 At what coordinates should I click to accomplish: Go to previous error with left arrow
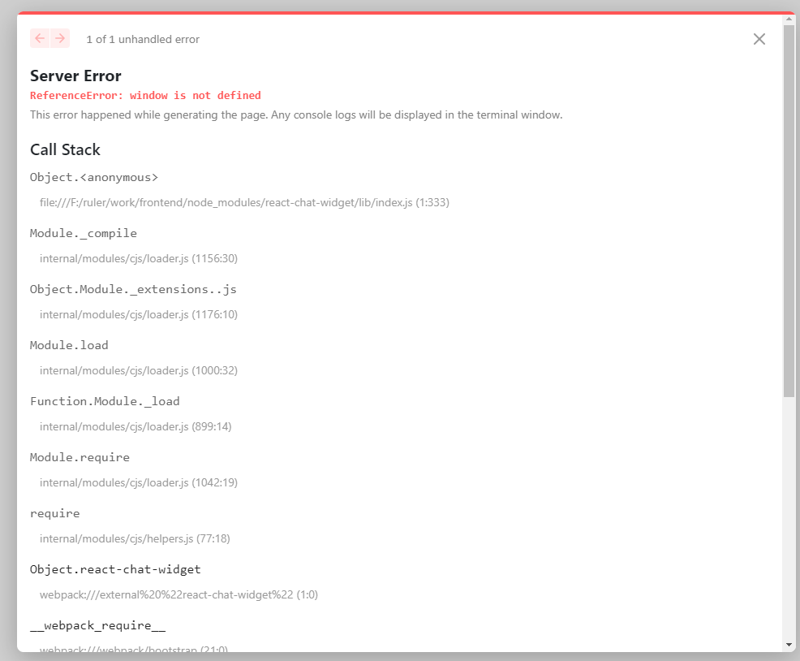click(x=40, y=38)
